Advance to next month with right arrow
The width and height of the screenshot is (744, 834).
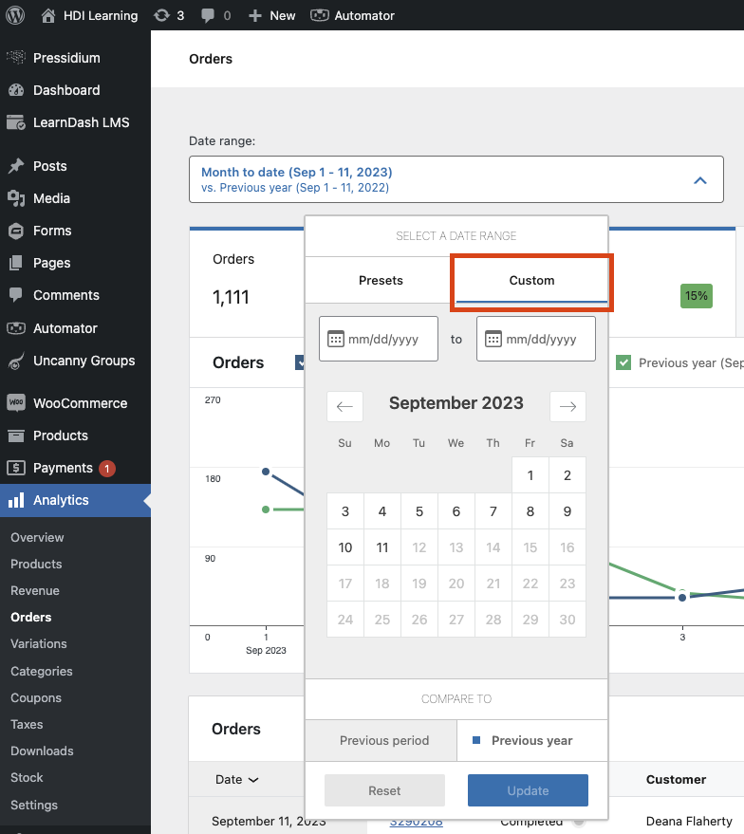pyautogui.click(x=567, y=406)
